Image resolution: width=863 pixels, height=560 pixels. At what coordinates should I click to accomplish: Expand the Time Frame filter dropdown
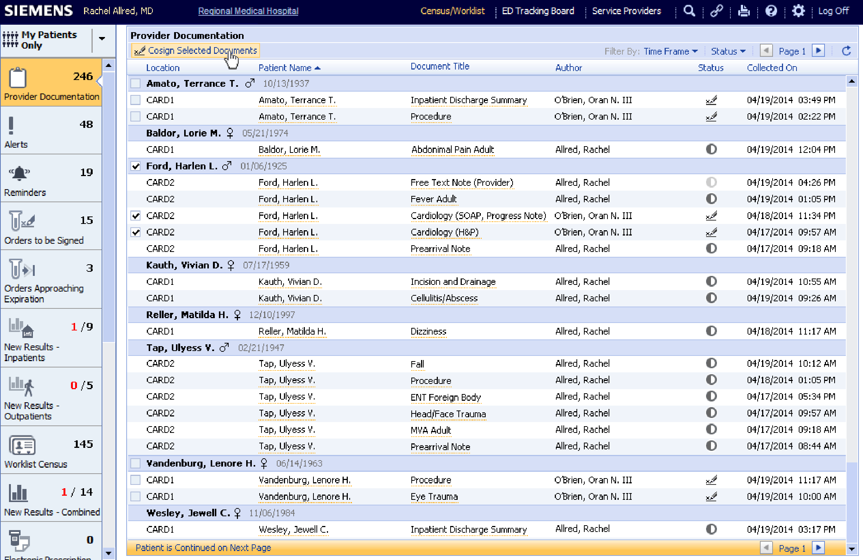pyautogui.click(x=670, y=51)
